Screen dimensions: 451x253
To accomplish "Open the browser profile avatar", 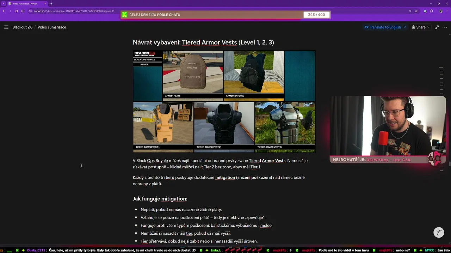I will [x=441, y=11].
